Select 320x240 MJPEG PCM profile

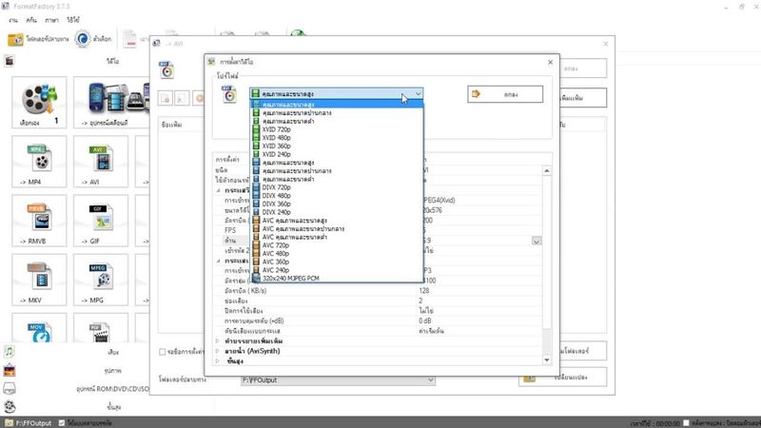(337, 278)
